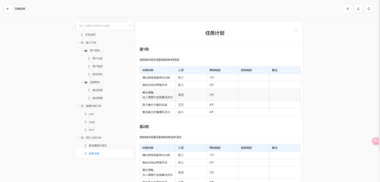The image size is (380, 182).
Task: Toggle fullscreen view of the document
Action: (296, 31)
